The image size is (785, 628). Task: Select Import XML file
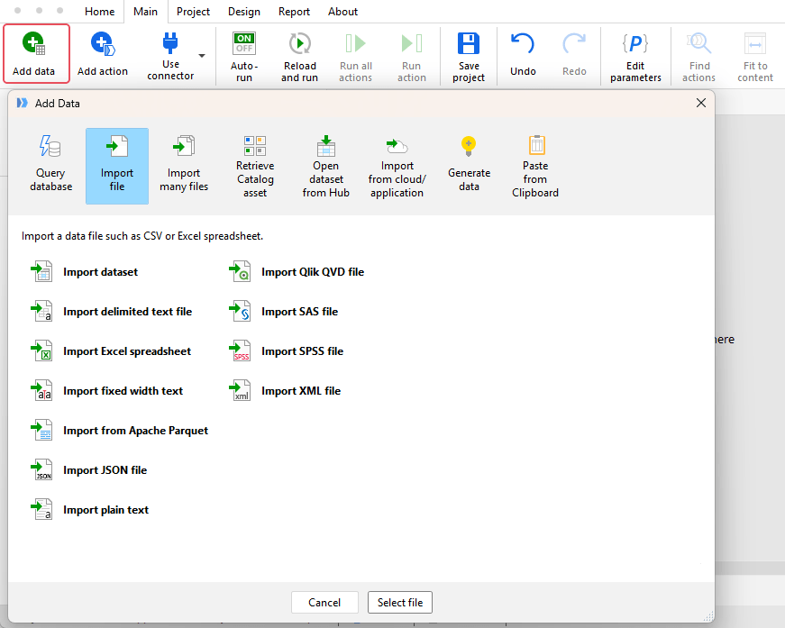tap(285, 391)
